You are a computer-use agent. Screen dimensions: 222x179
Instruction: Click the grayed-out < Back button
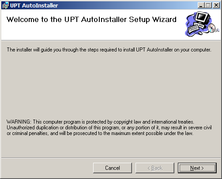(x=155, y=168)
